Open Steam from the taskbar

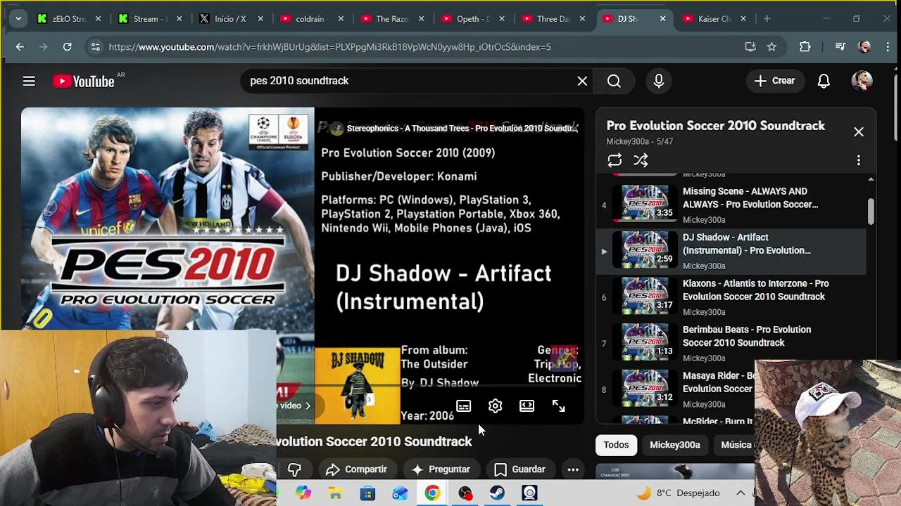pyautogui.click(x=497, y=493)
